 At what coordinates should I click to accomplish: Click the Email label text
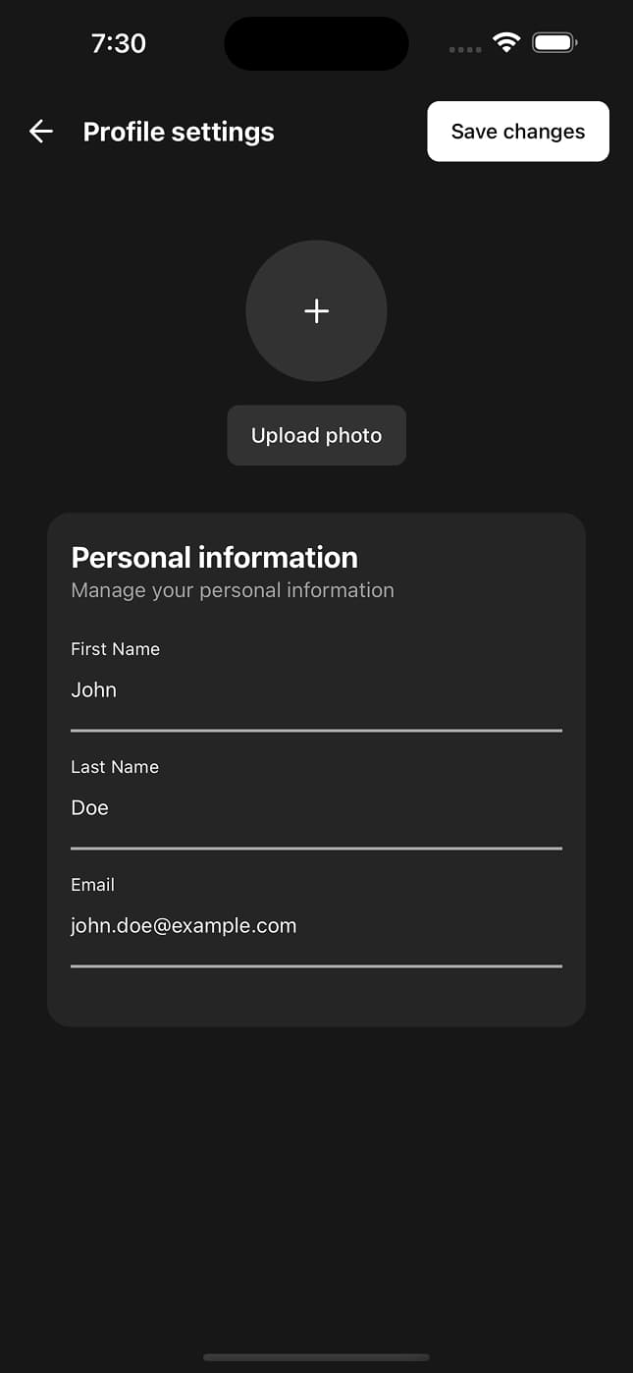coord(92,885)
